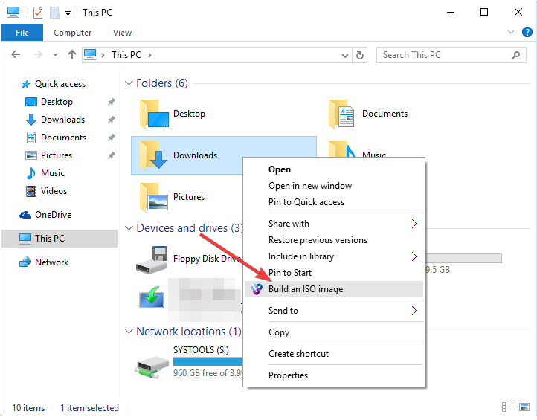537x420 pixels.
Task: Click the Refresh button in address bar
Action: coord(359,55)
